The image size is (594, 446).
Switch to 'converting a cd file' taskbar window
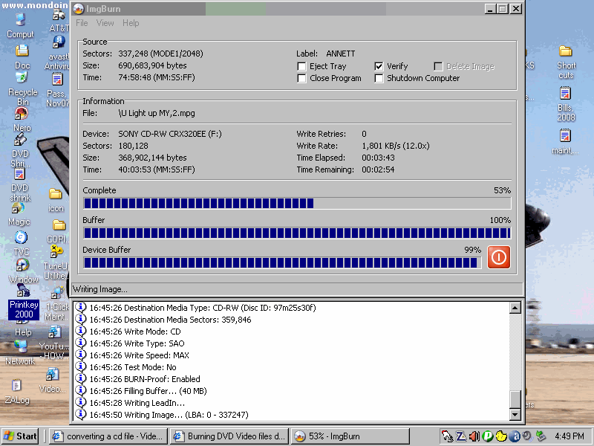click(x=108, y=436)
